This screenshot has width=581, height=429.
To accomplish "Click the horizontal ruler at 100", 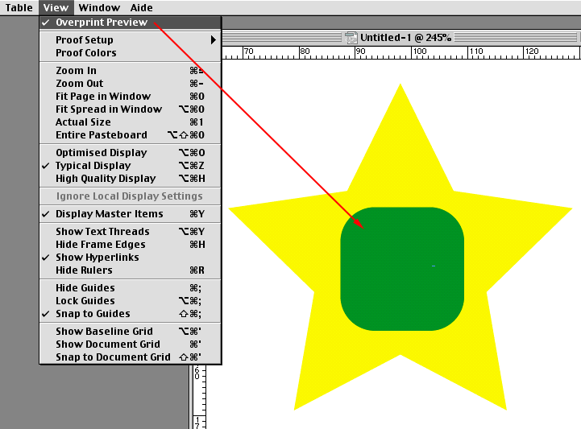I will [420, 52].
